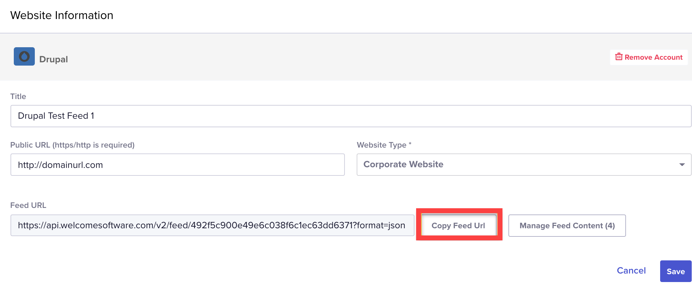Screen dimensions: 692x284
Task: Click the Public URL input field
Action: [177, 165]
